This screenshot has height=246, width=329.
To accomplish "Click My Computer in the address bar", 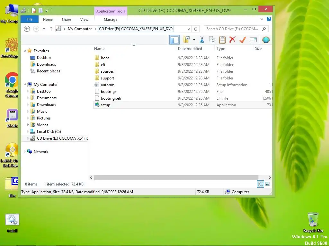I will [x=80, y=29].
